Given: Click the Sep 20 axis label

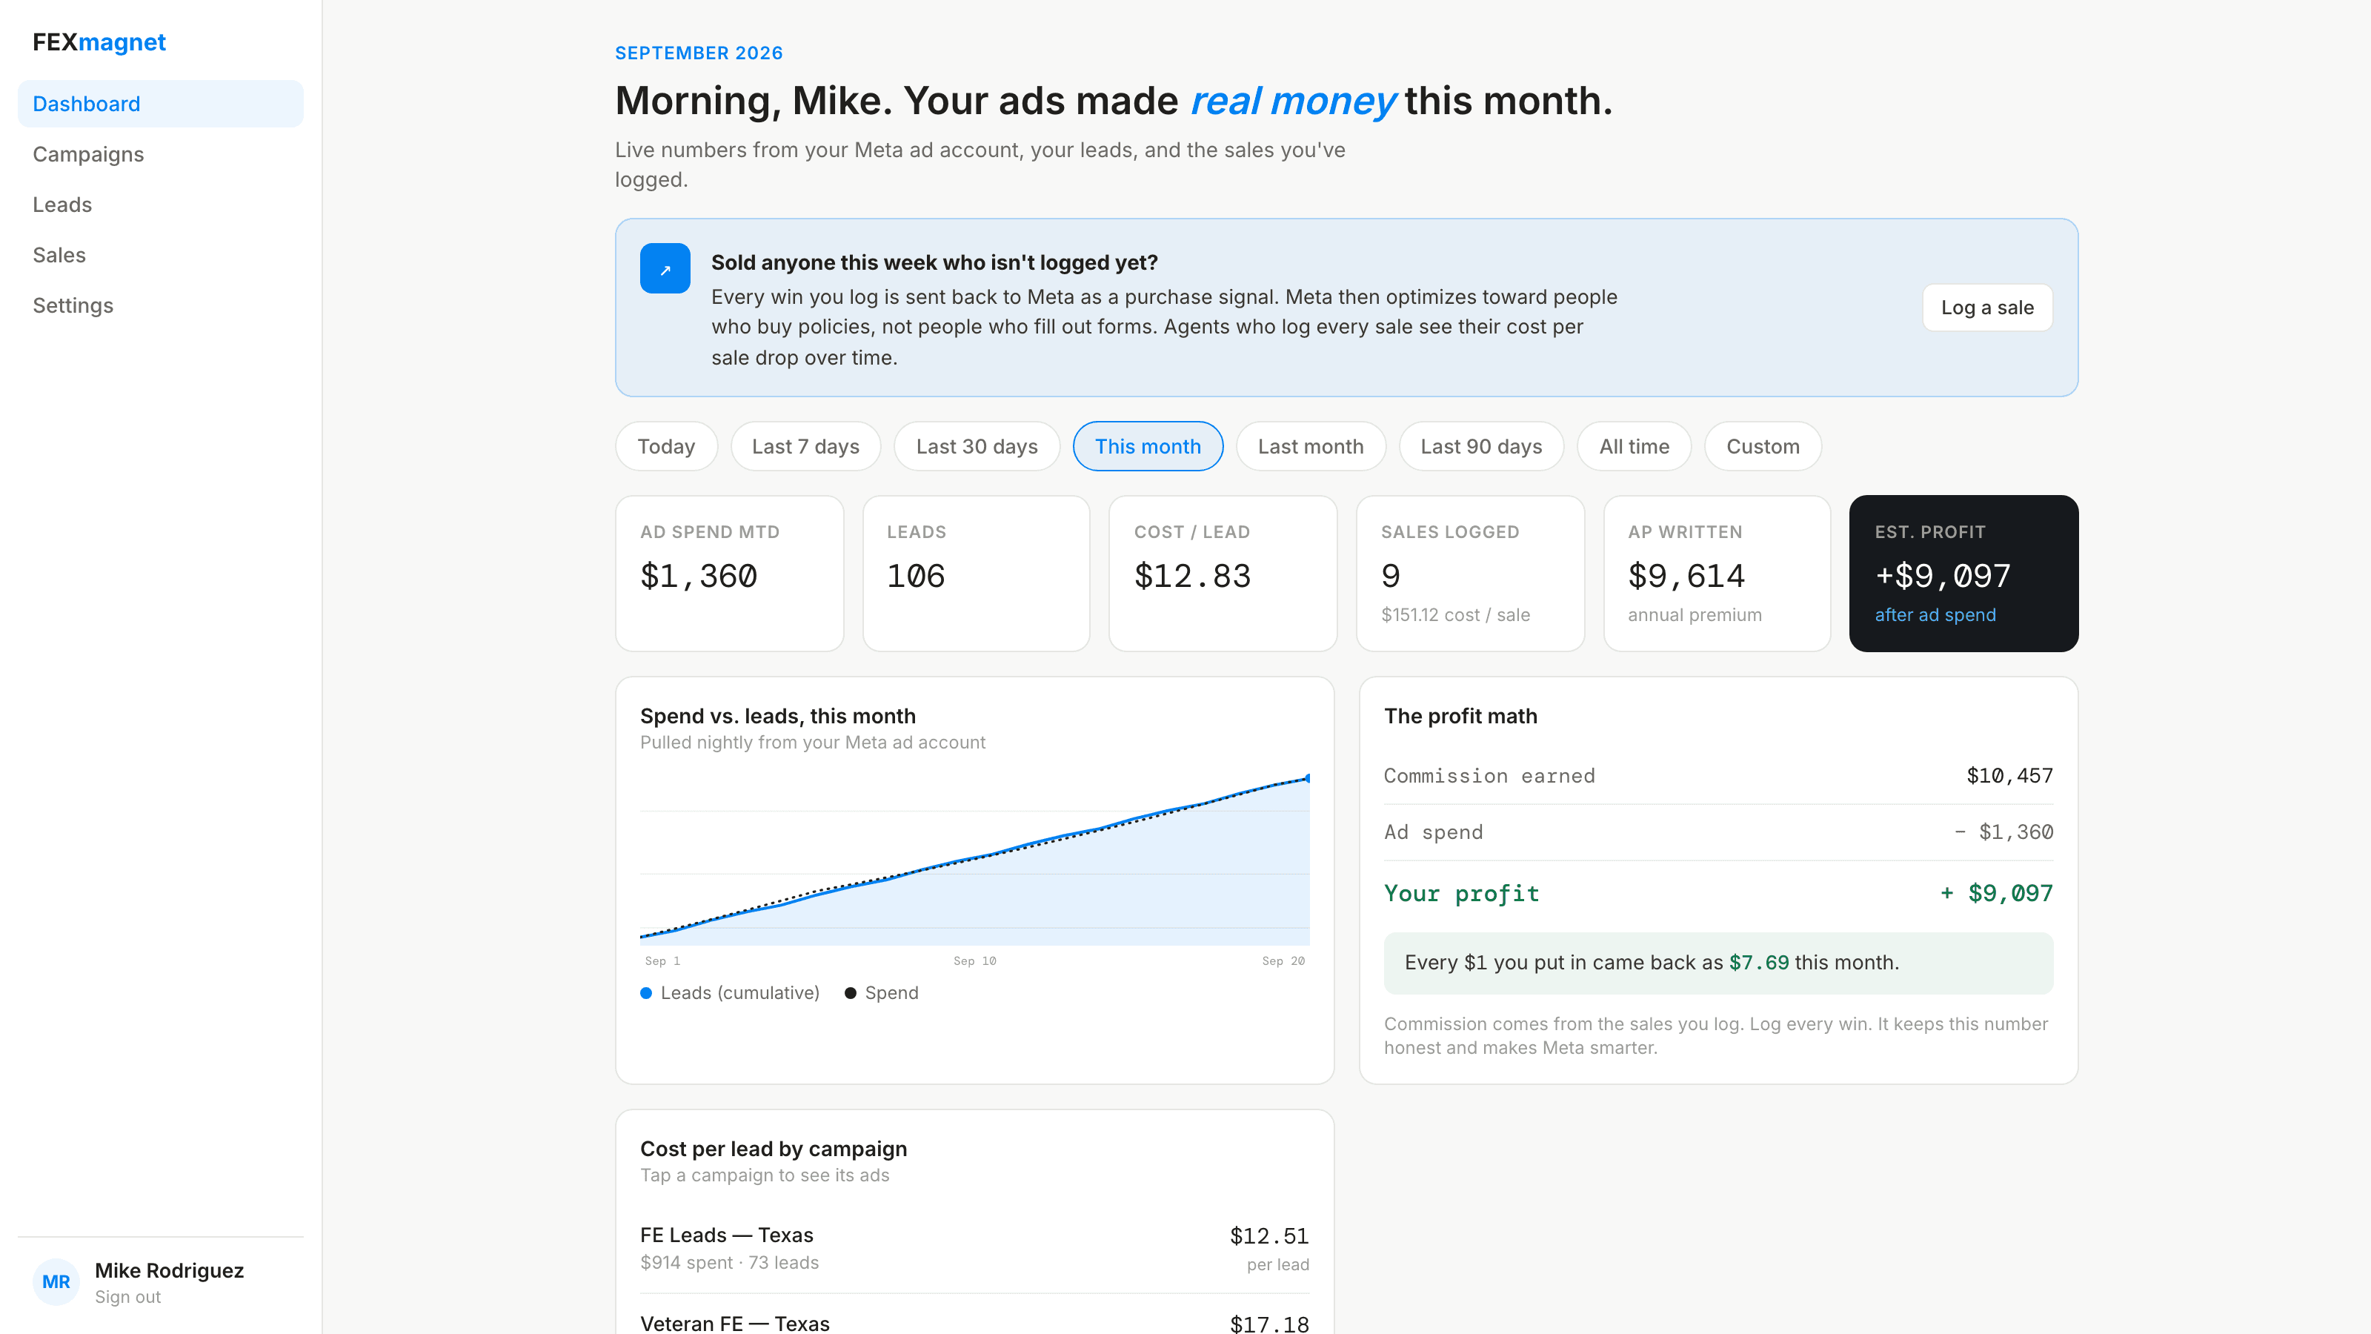Looking at the screenshot, I should coord(1283,960).
